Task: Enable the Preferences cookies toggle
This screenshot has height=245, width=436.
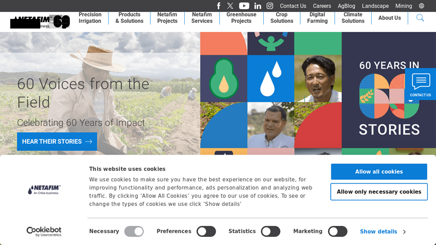Action: 206,231
